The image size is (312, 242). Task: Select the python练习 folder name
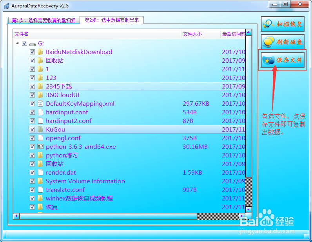pyautogui.click(x=62, y=155)
